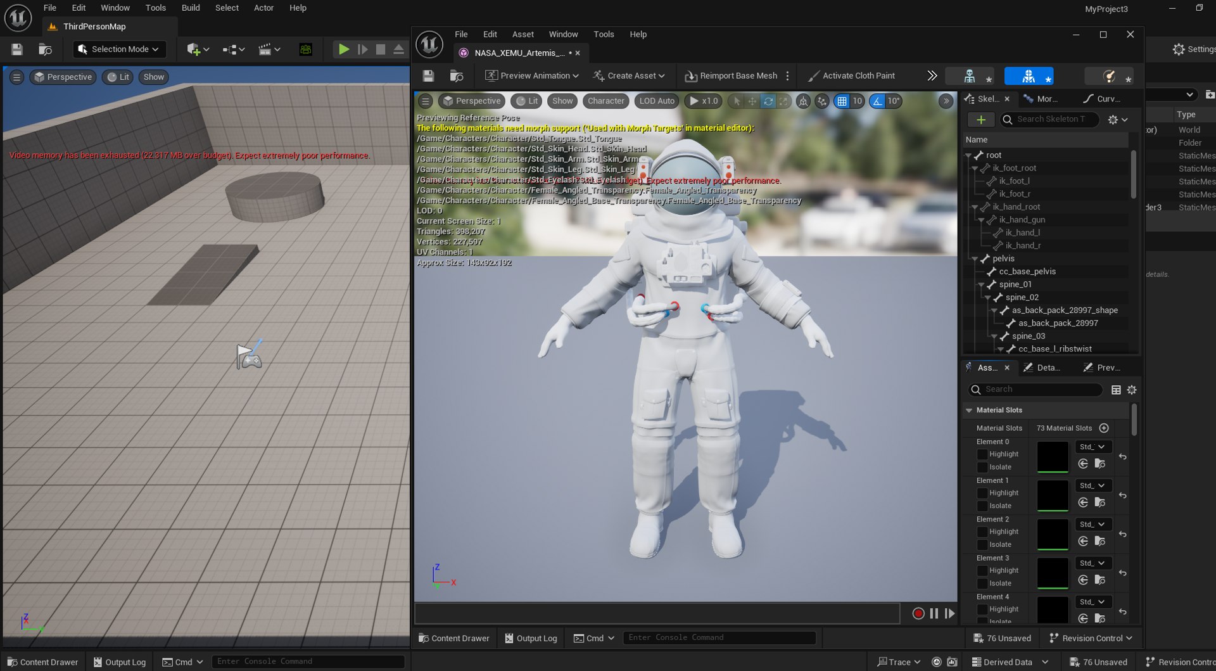The width and height of the screenshot is (1216, 671).
Task: Start recording in the preview viewport
Action: tap(918, 613)
